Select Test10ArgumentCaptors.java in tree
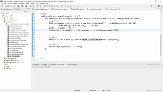 [17, 46]
